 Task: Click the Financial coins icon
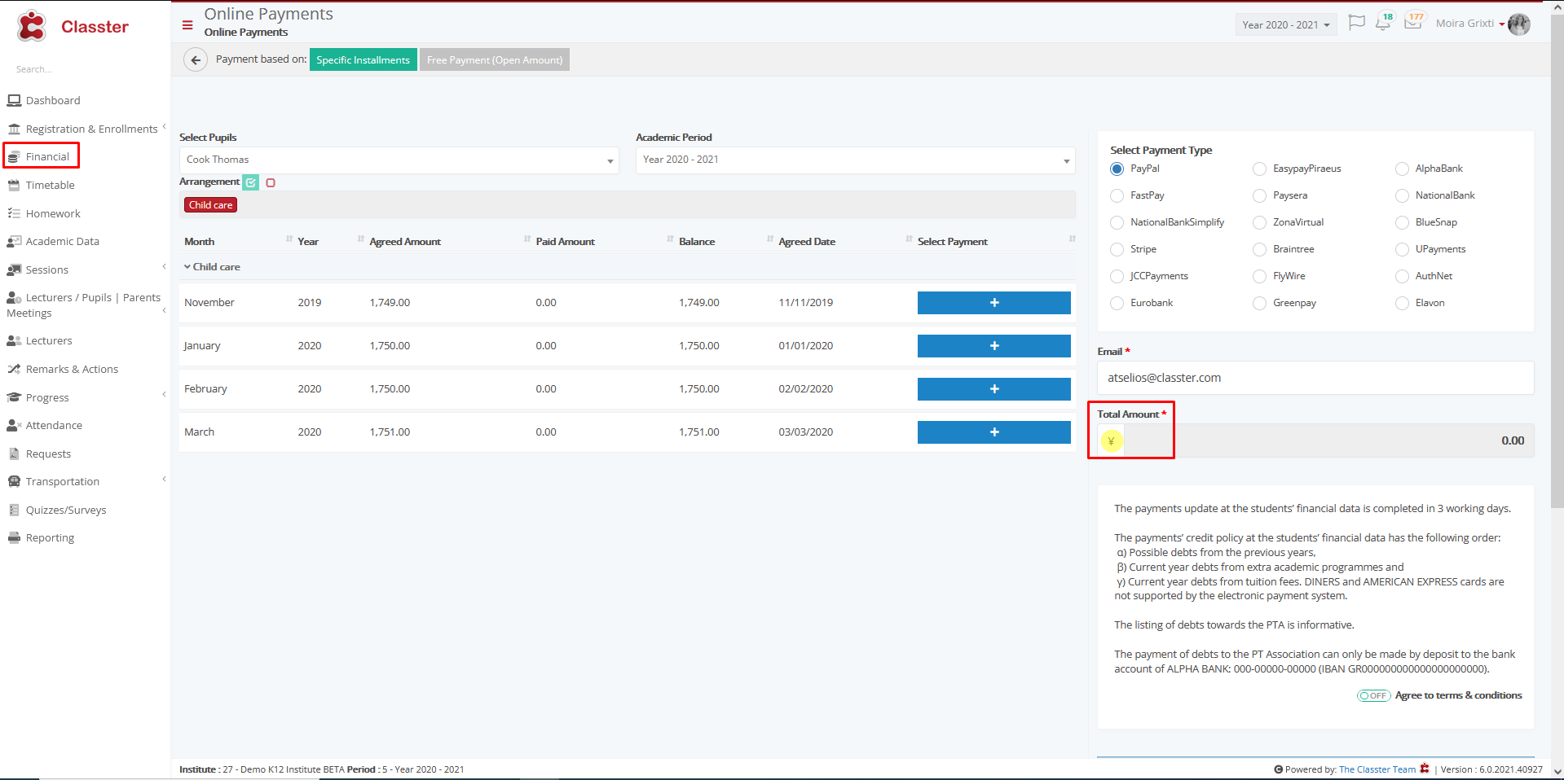click(x=14, y=156)
